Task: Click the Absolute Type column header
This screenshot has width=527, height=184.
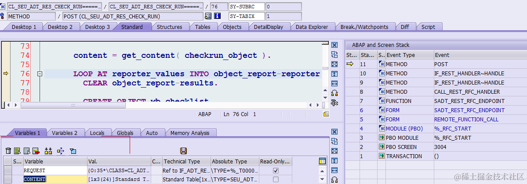Action: click(235, 162)
